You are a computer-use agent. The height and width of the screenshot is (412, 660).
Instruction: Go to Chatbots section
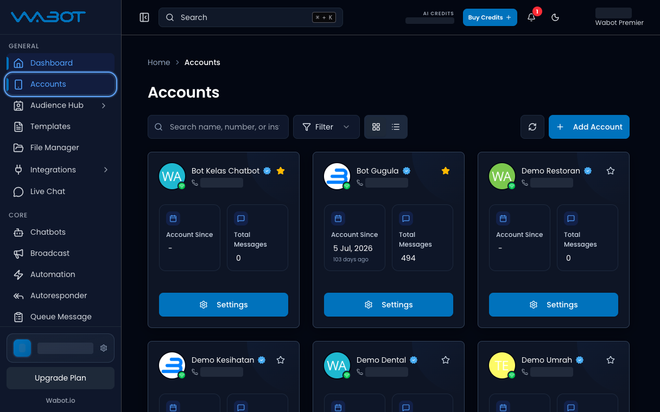click(x=60, y=232)
